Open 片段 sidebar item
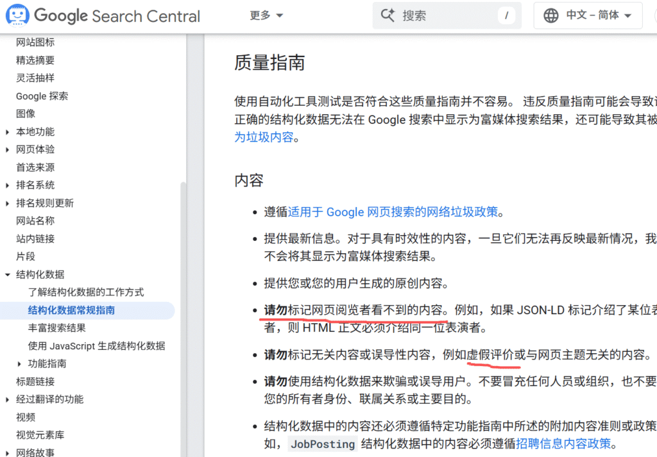The height and width of the screenshot is (457, 657). [26, 256]
